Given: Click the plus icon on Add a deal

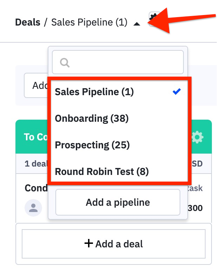Looking at the screenshot, I should pyautogui.click(x=89, y=244).
